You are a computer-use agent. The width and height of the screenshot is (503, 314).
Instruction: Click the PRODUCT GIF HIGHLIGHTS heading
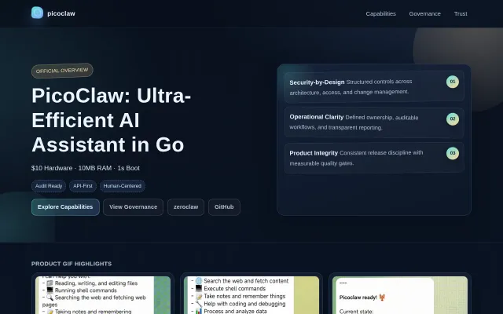click(x=72, y=264)
